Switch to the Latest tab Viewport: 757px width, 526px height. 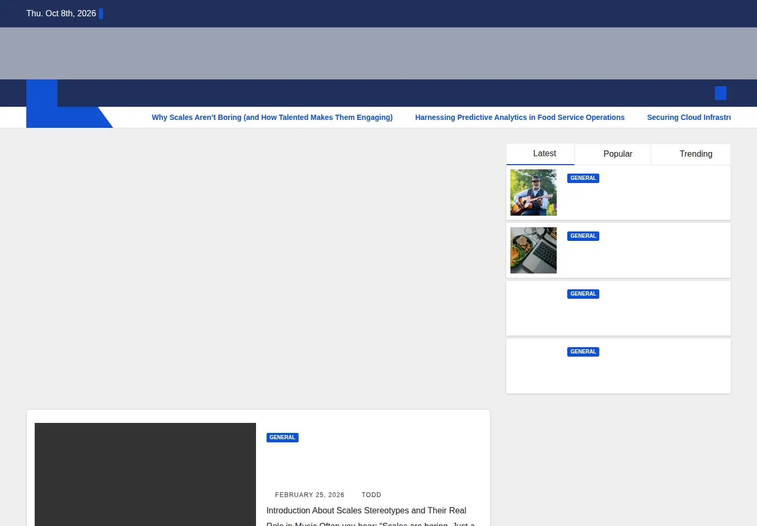point(540,154)
